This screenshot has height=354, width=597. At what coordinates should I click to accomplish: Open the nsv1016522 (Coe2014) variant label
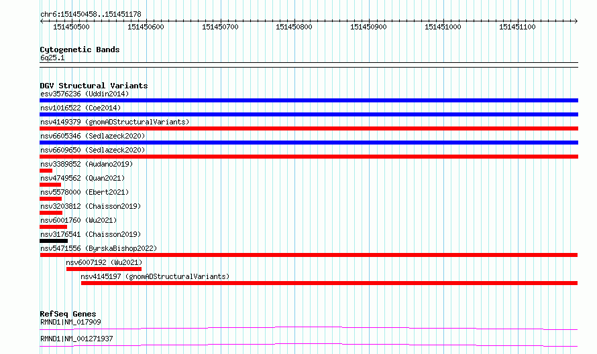[80, 108]
